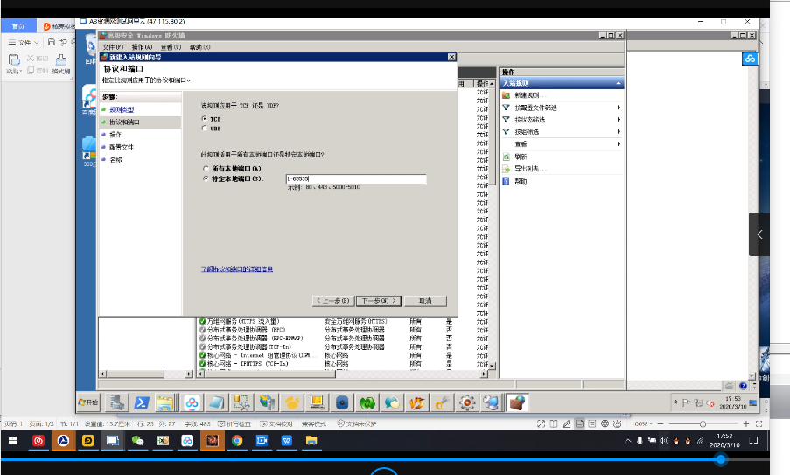Screen dimensions: 790x475
Task: Open WeChat from the Windows taskbar
Action: pos(137,441)
